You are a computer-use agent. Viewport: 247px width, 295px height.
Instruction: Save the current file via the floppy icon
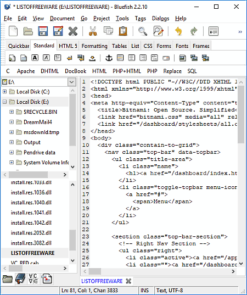tap(43, 31)
